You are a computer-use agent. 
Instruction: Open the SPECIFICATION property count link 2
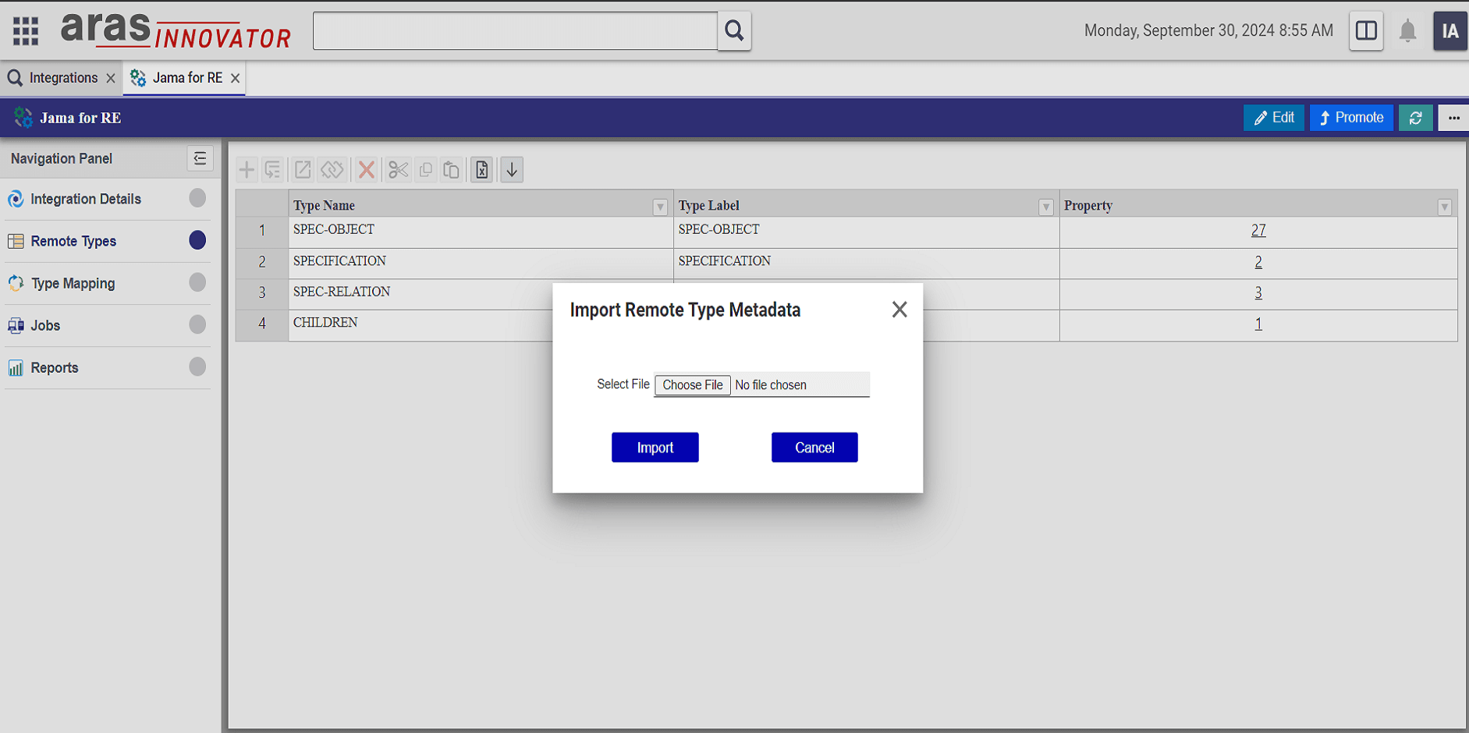click(1258, 262)
